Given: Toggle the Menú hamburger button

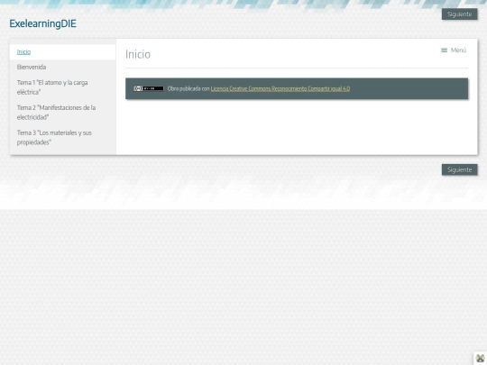Looking at the screenshot, I should tap(454, 50).
